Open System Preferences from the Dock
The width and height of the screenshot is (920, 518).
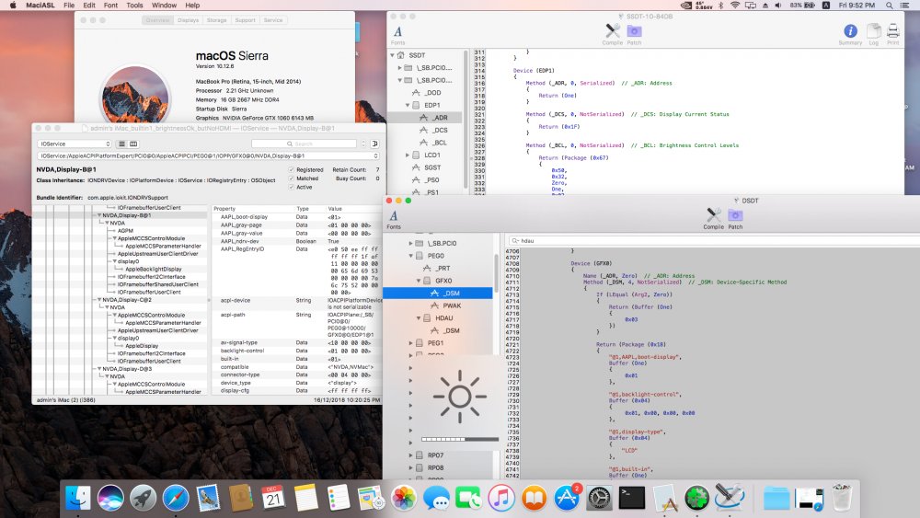tap(599, 498)
